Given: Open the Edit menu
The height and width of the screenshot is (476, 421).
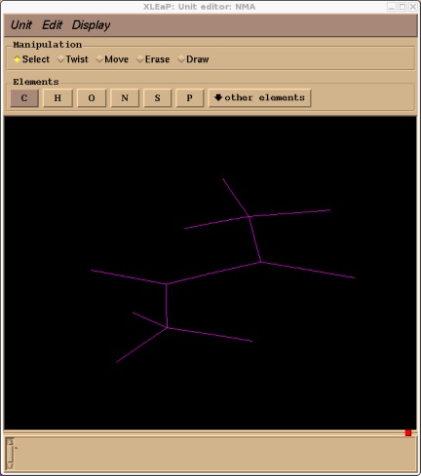Looking at the screenshot, I should coord(52,25).
